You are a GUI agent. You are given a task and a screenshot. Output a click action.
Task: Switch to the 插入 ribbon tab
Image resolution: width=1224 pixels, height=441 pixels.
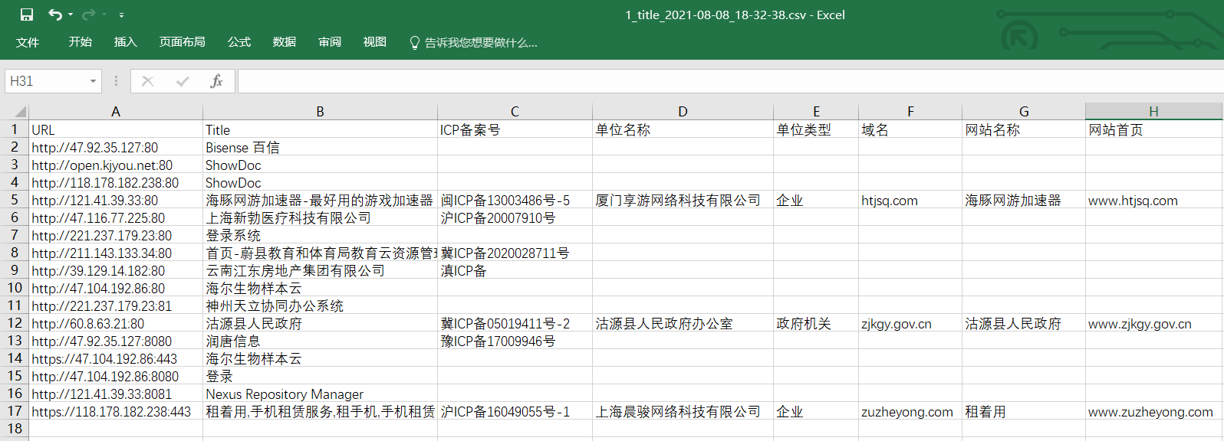click(126, 42)
